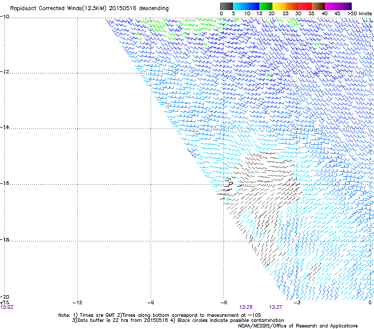Viewport: 374px width, 329px height.
Task: Click the Rapidscat Corrected Winds title text
Action: coord(89,9)
